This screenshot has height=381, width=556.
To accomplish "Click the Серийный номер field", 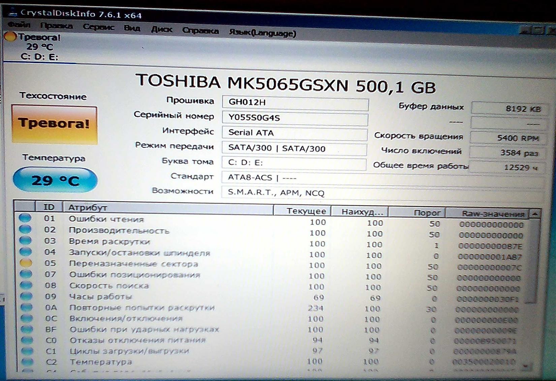I will 295,118.
